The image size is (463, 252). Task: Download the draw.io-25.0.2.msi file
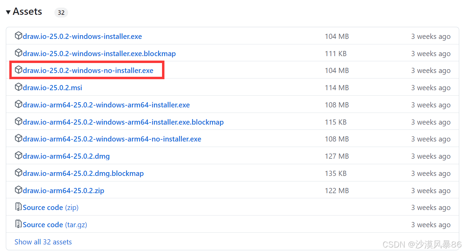coord(52,88)
